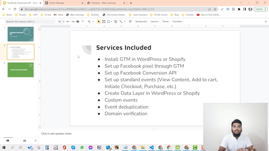Click 'Set up Facebook Conversion API' bullet
269x151 pixels.
pos(140,73)
